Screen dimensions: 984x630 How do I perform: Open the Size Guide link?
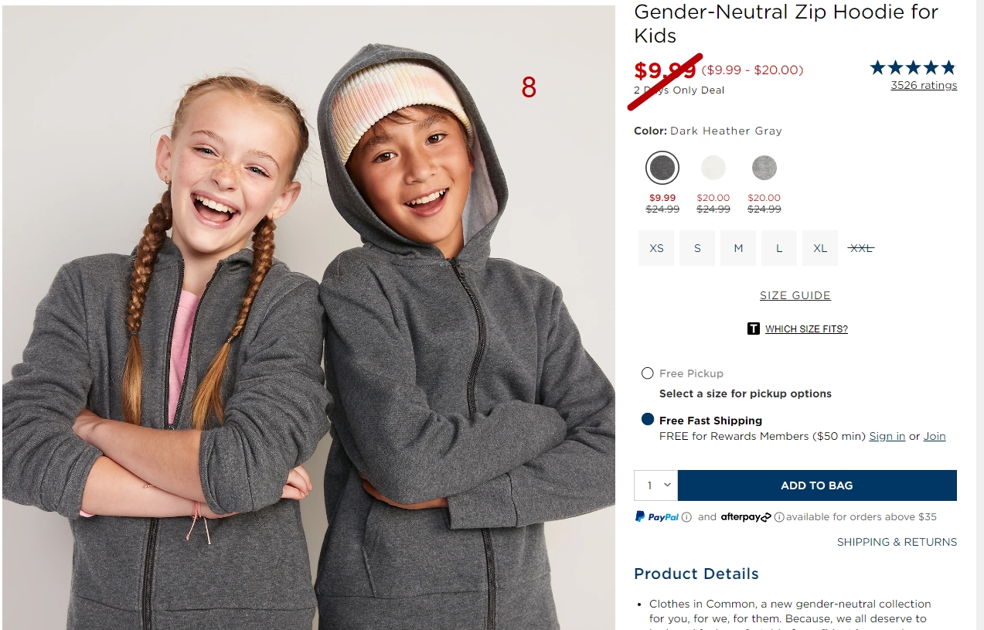click(x=795, y=295)
